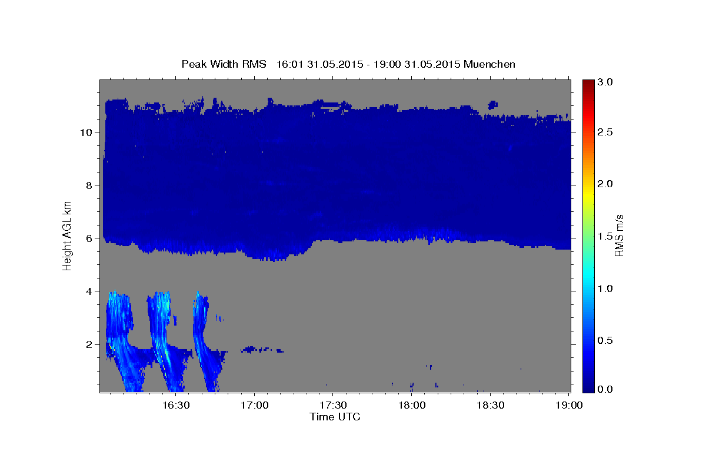Image resolution: width=706 pixels, height=471 pixels.
Task: Click the 'Time UTC' axis label
Action: point(335,417)
